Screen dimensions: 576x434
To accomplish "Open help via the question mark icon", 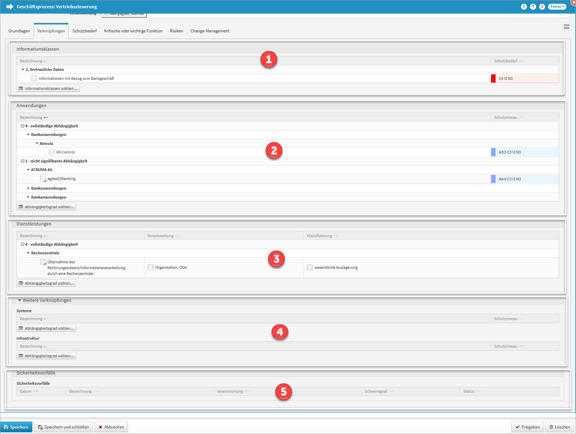I will point(533,7).
